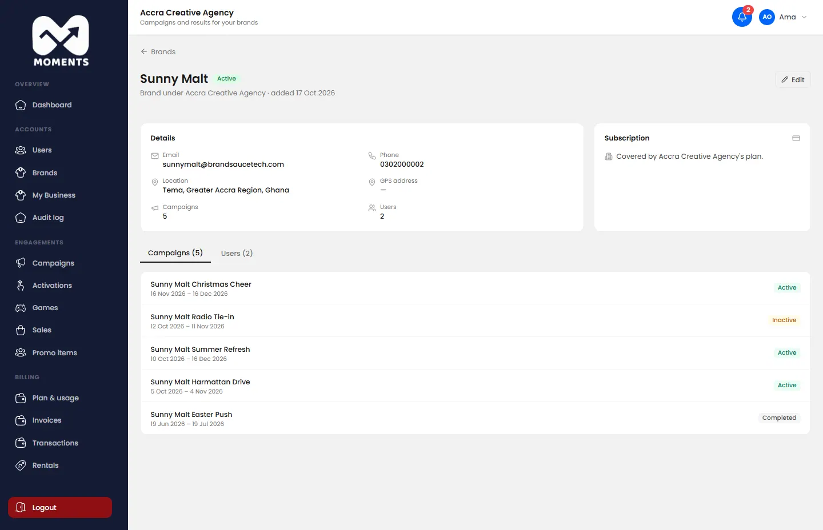823x530 pixels.
Task: Click the Sales bag icon
Action: tap(21, 330)
